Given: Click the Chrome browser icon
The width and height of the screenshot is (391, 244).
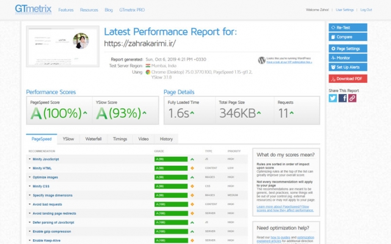Looking at the screenshot, I should point(148,72).
